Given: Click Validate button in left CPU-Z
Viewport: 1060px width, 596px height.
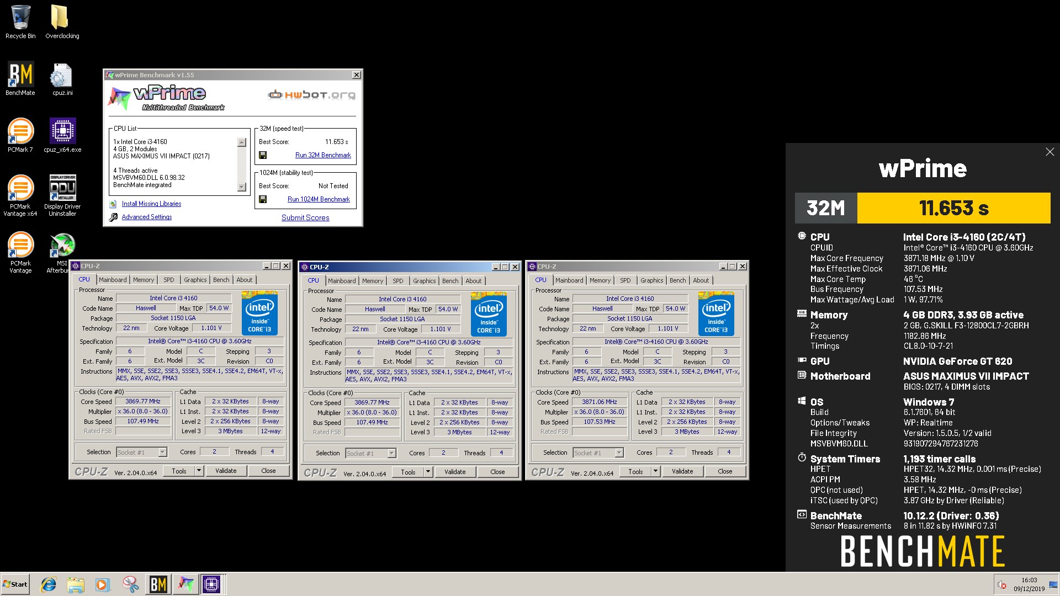Looking at the screenshot, I should click(226, 471).
